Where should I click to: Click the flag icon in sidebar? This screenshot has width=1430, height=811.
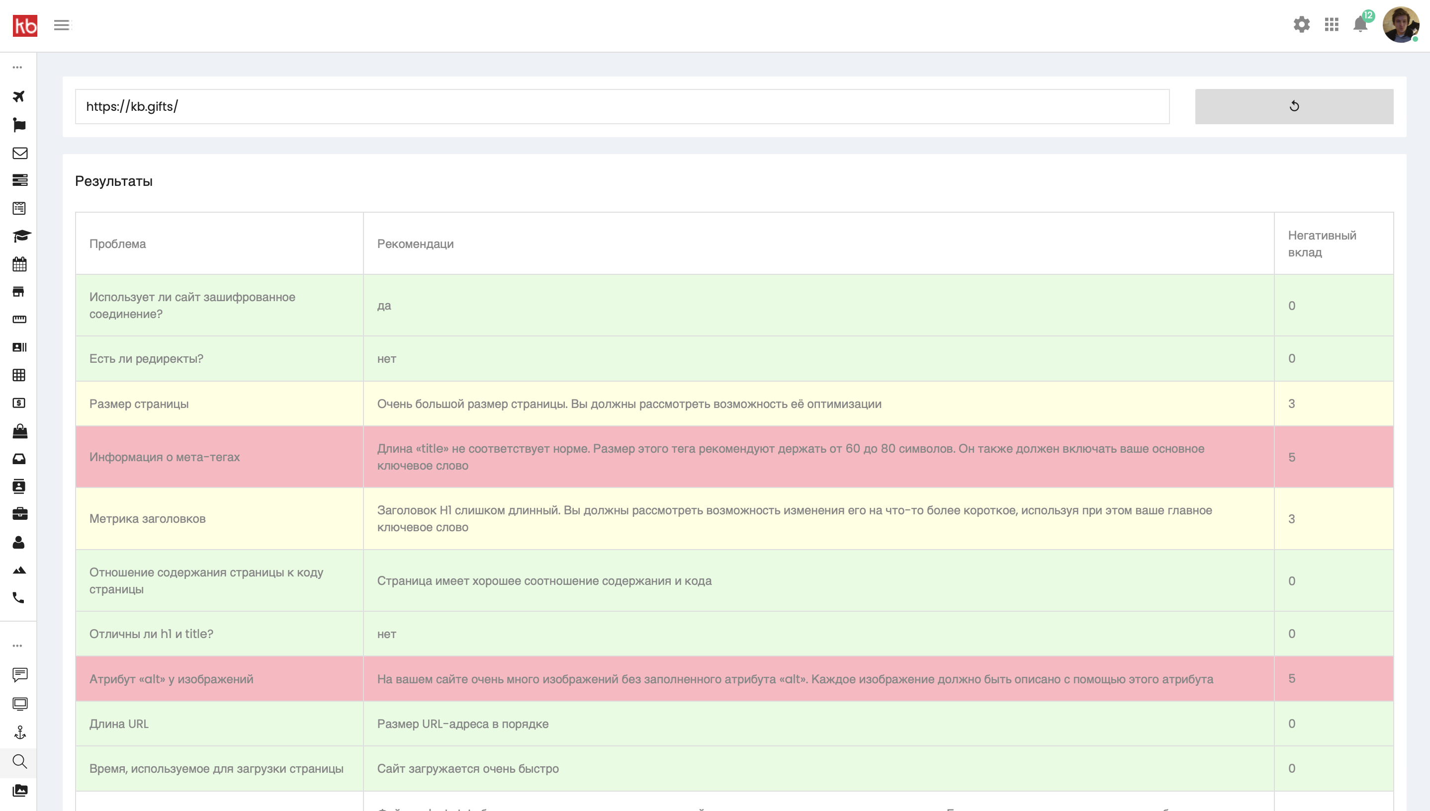point(19,125)
